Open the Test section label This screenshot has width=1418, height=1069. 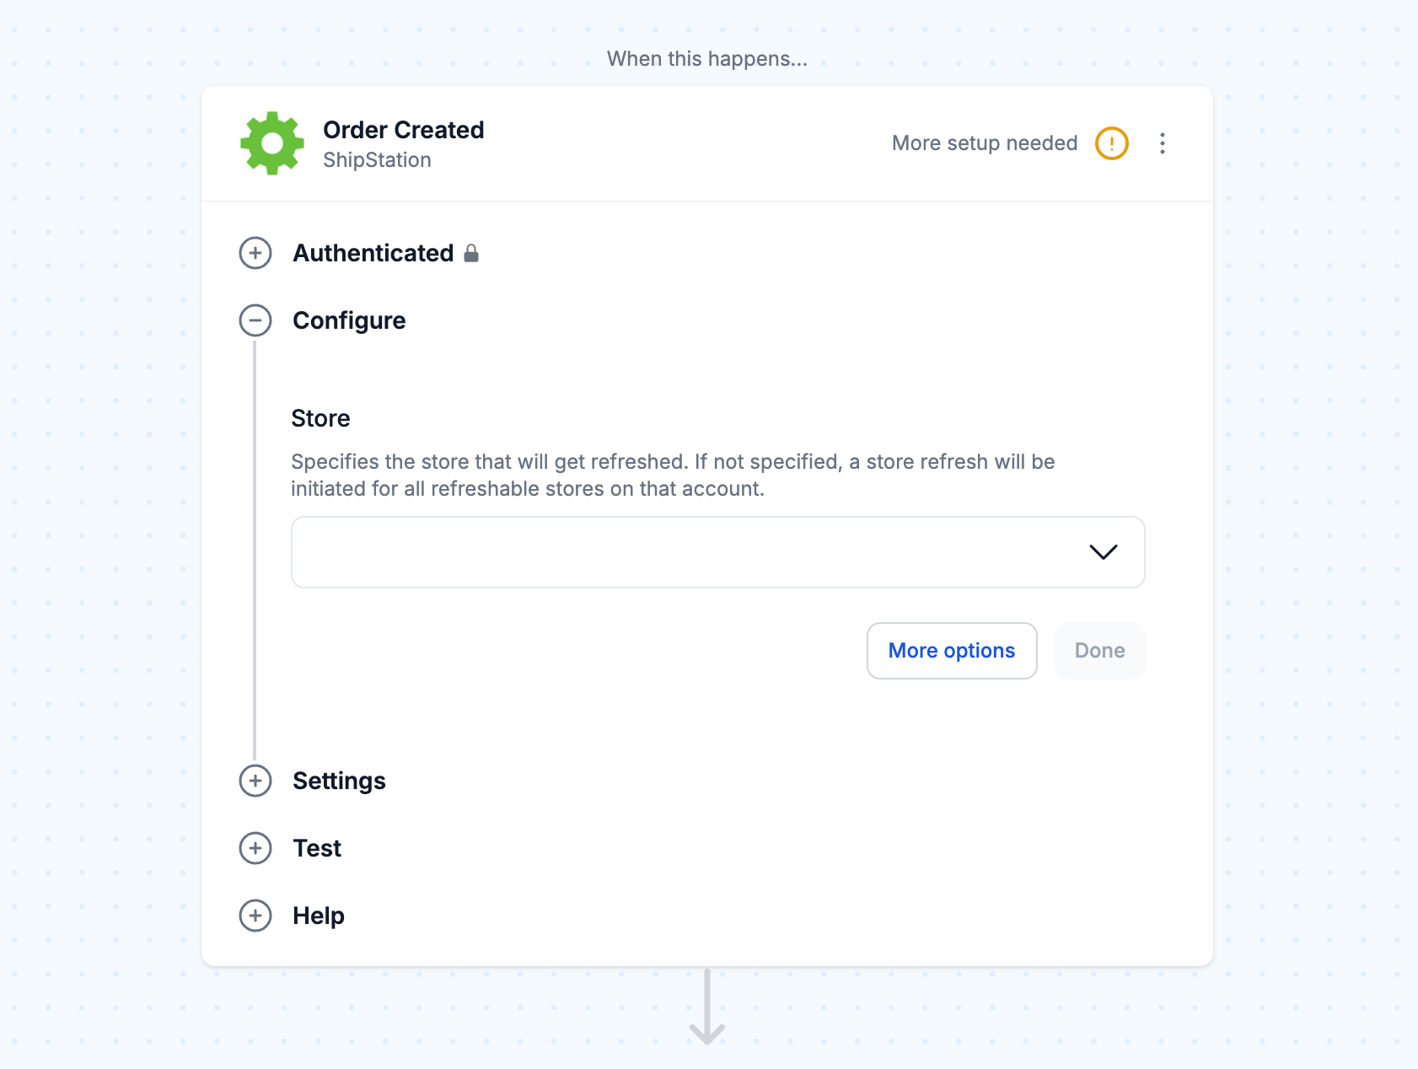(317, 848)
